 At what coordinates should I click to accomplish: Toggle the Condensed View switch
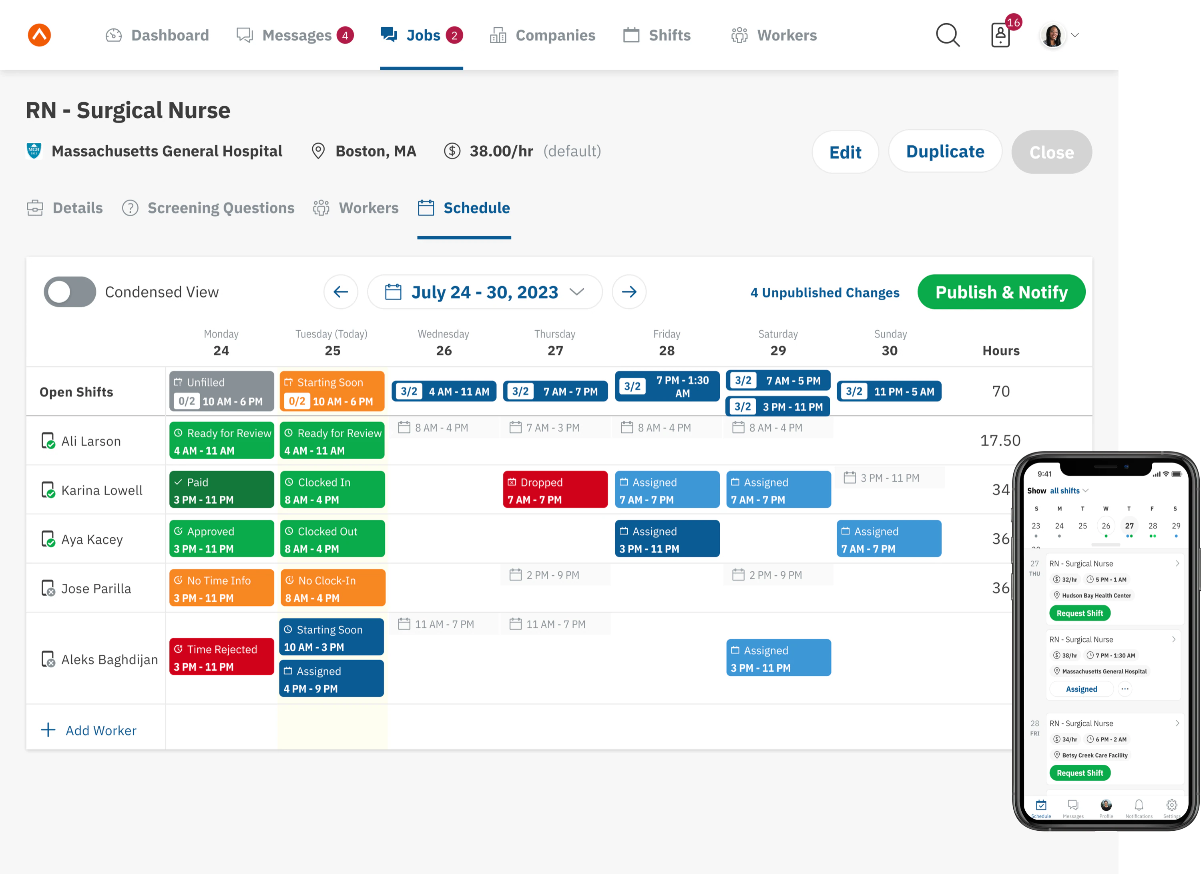point(70,292)
